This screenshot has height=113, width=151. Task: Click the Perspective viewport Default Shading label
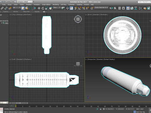coord(109,59)
